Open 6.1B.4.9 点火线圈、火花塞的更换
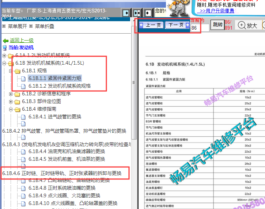This screenshot has width=265, height=209. [x=64, y=195]
